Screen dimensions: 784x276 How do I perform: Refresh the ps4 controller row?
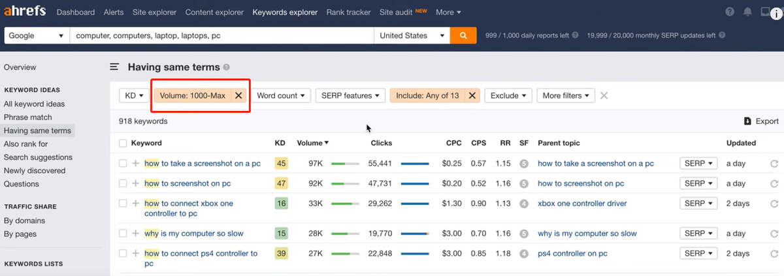(x=774, y=253)
